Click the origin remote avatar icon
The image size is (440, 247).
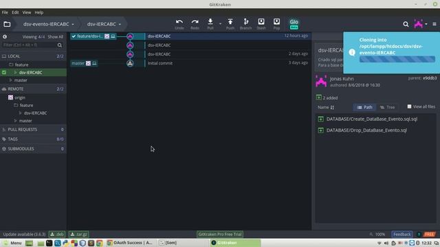(10, 97)
